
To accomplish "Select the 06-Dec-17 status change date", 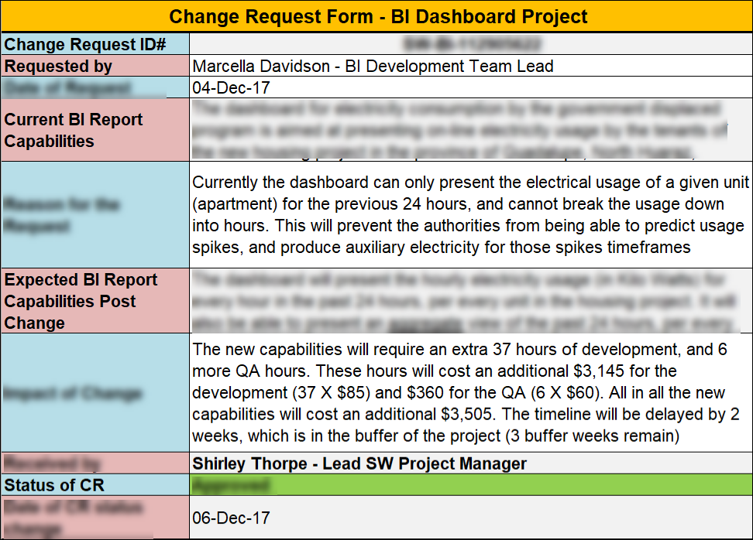I will click(470, 518).
